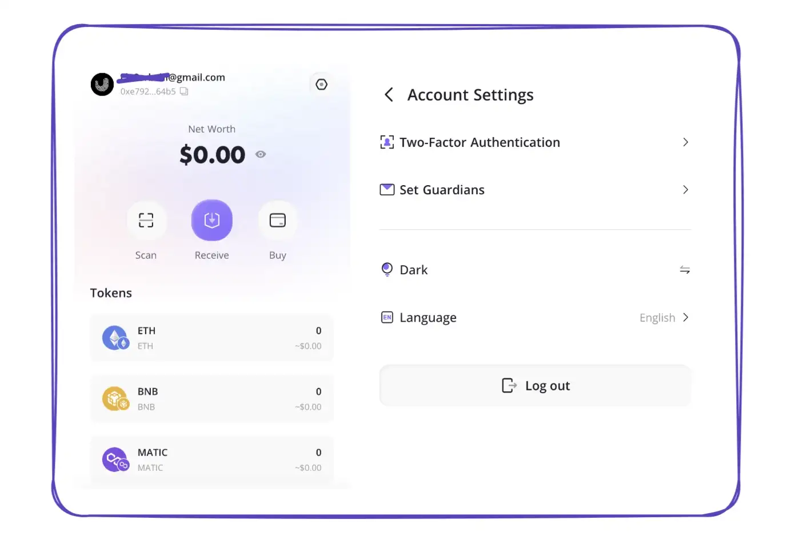Click the wallet profile avatar
This screenshot has width=799, height=544.
coord(102,85)
